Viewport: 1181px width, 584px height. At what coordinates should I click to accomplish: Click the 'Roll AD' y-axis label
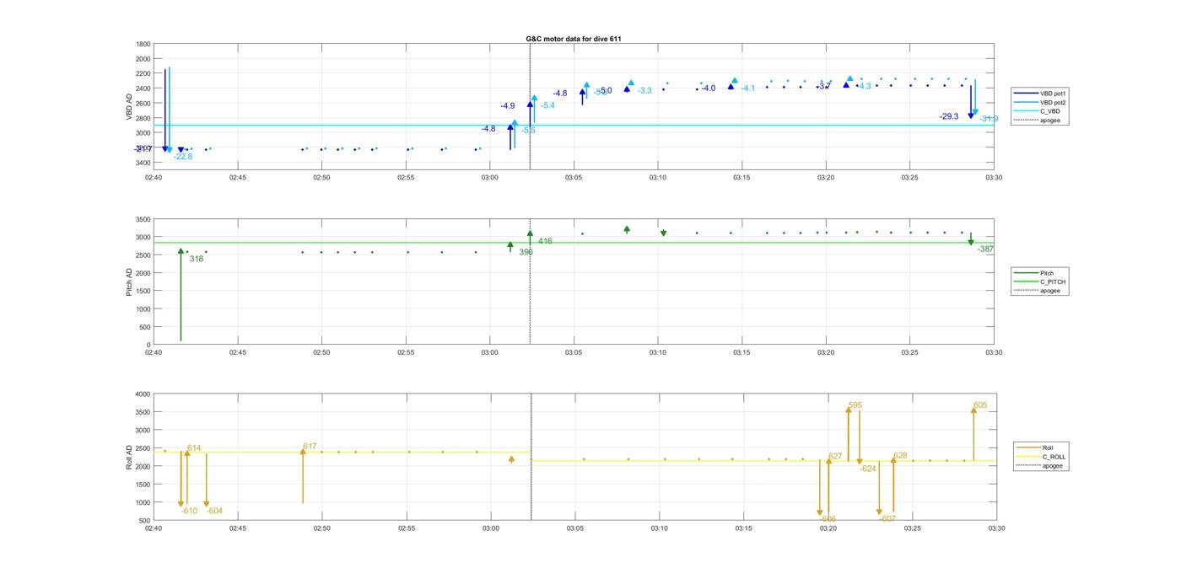[129, 457]
